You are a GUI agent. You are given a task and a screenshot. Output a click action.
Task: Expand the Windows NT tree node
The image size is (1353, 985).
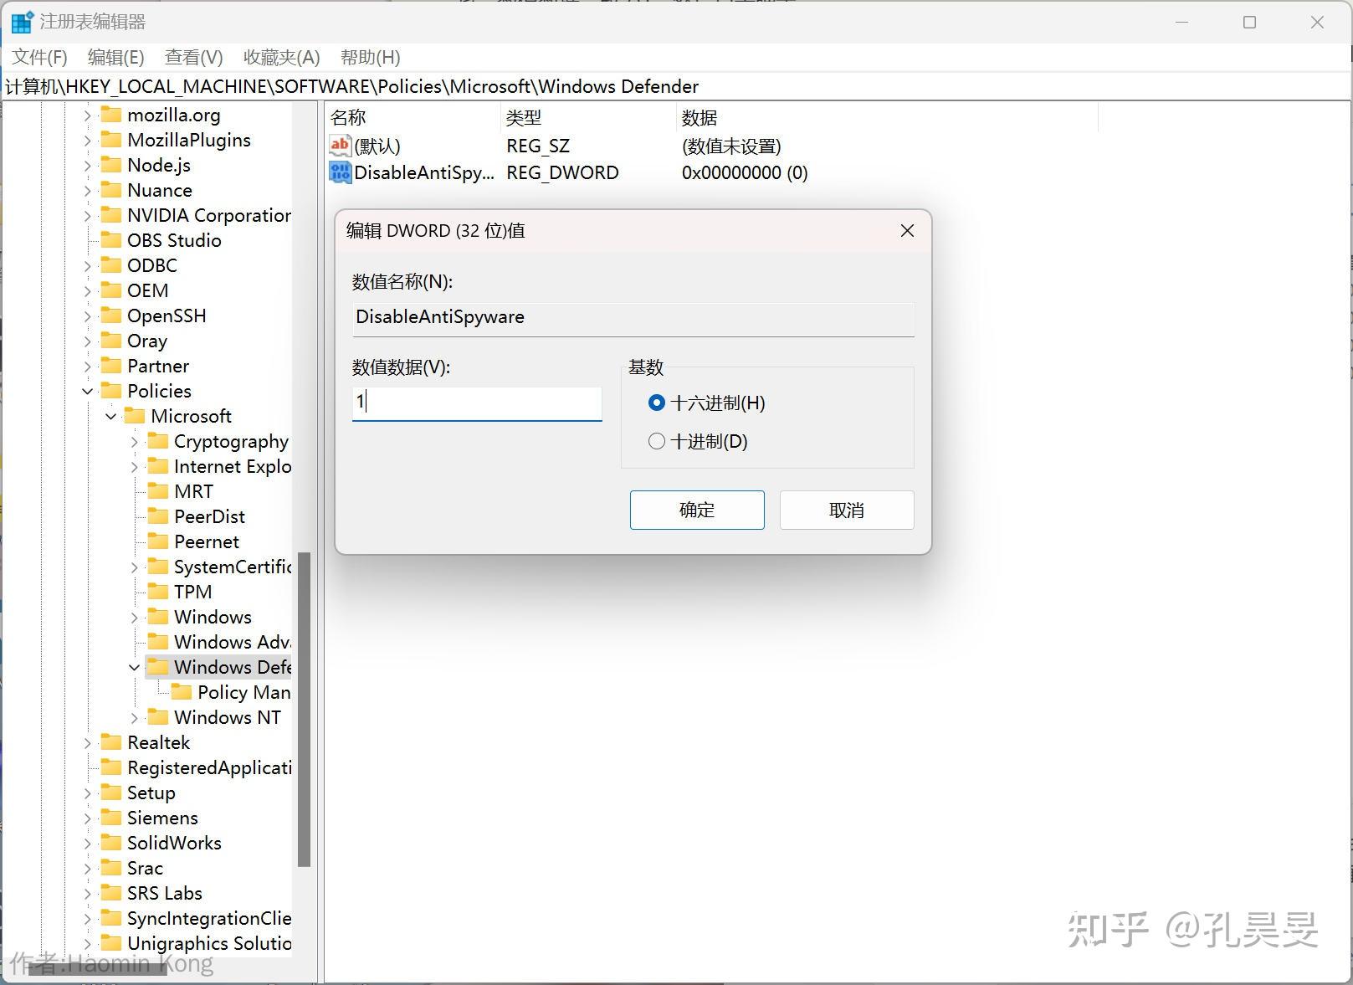point(134,717)
